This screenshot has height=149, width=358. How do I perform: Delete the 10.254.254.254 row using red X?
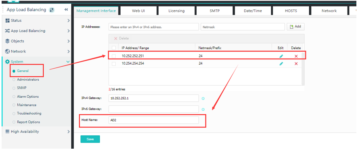click(296, 64)
